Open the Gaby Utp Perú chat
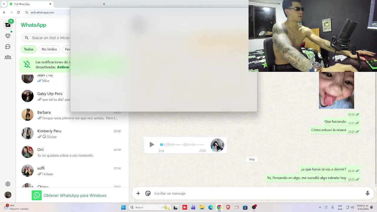 46,96
